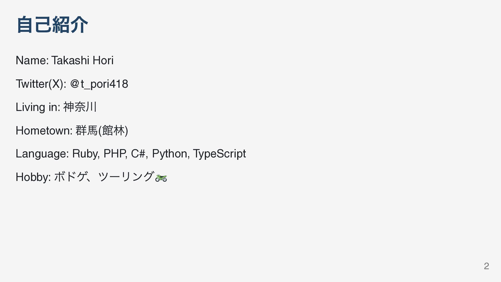Click the hobby text ボドゲ
Screen dimensions: 501x282
coord(70,177)
